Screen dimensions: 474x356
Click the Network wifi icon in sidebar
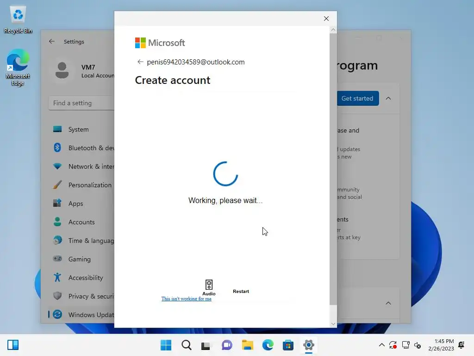point(57,166)
